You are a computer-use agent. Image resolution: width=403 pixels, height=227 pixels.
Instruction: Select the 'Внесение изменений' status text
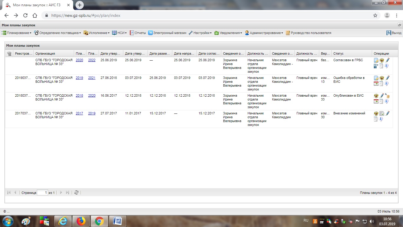[x=349, y=113]
